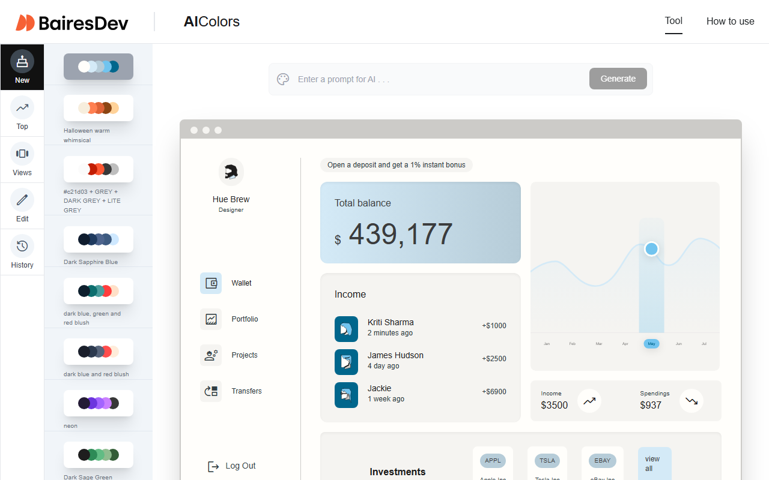Open the How to use tab
Screen dimensions: 769x480
pyautogui.click(x=730, y=21)
